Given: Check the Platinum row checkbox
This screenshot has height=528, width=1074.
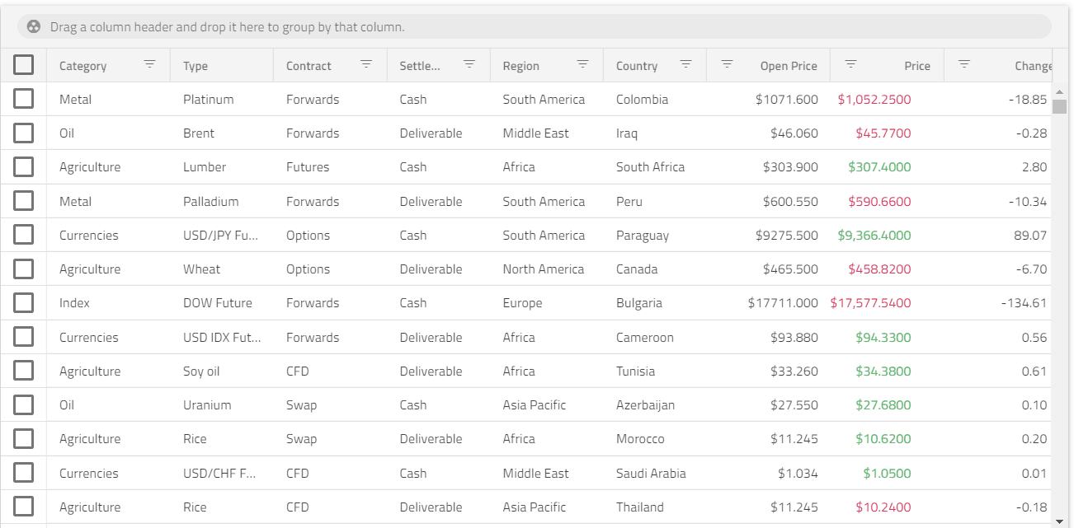Looking at the screenshot, I should click(23, 99).
